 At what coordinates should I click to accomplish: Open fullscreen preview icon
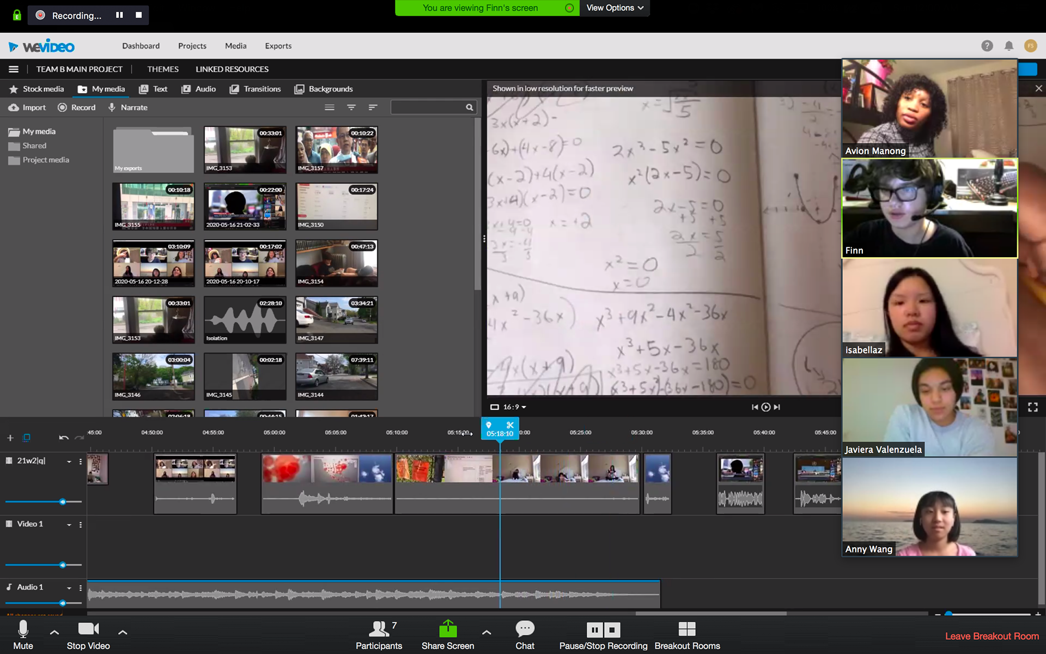(1032, 407)
